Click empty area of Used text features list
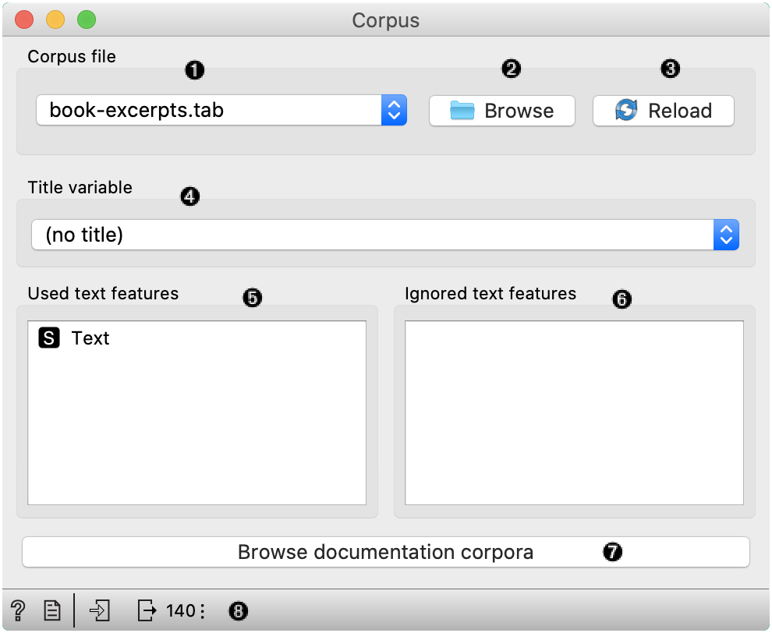This screenshot has width=772, height=633. coord(197,437)
